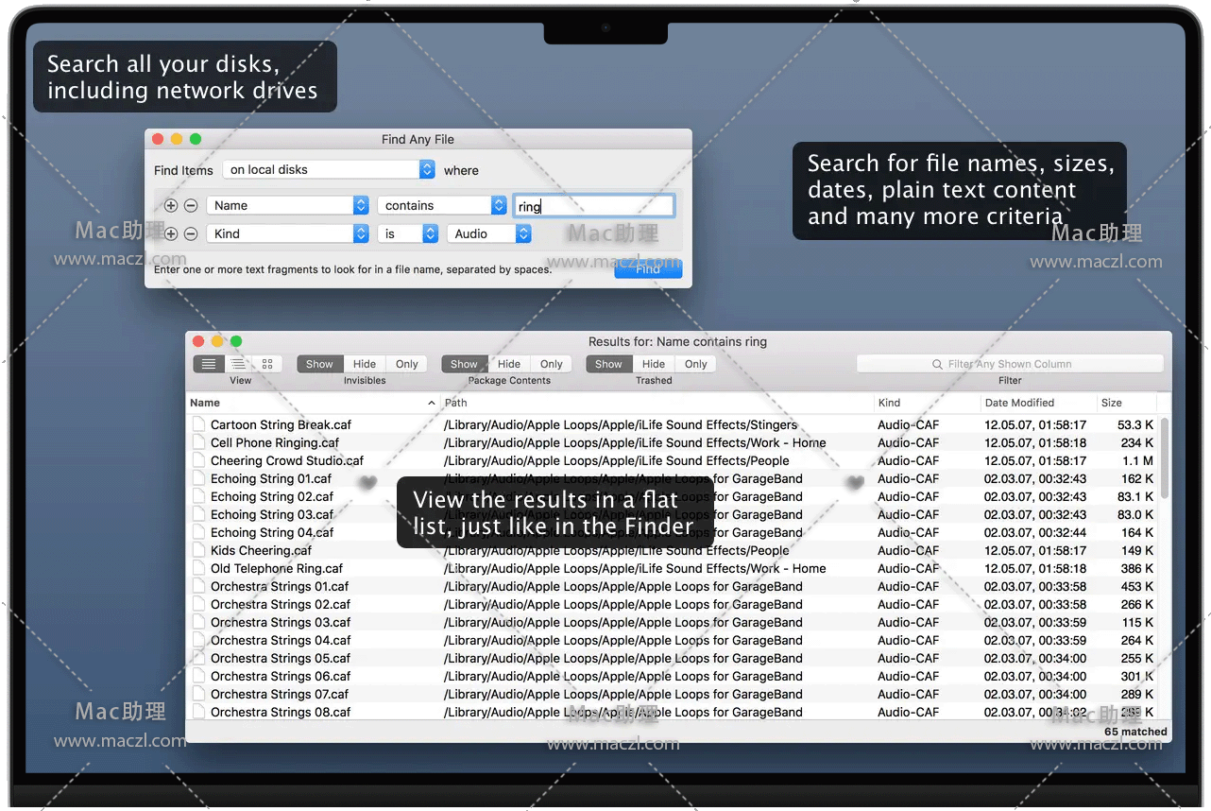The image size is (1211, 811).
Task: Hide trashed items in results
Action: (x=653, y=364)
